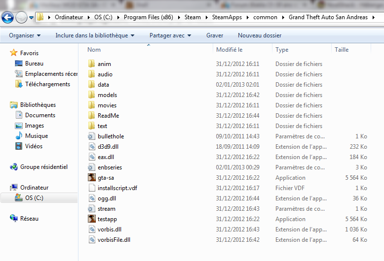
Task: Select the vorbis.dll file icon
Action: click(x=92, y=229)
